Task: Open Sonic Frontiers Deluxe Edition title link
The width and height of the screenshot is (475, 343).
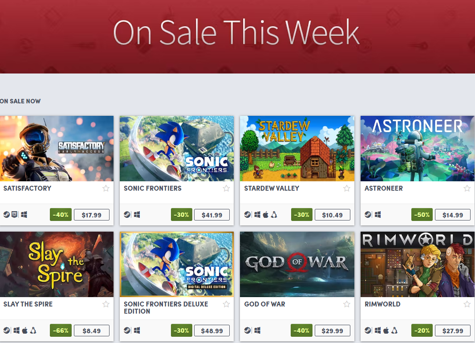Action: click(166, 307)
